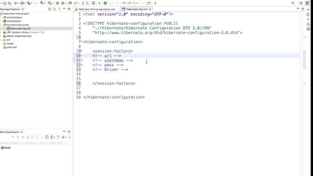Click the Open Type folder icon in toolbar
This screenshot has width=313, height=176.
point(70,3)
